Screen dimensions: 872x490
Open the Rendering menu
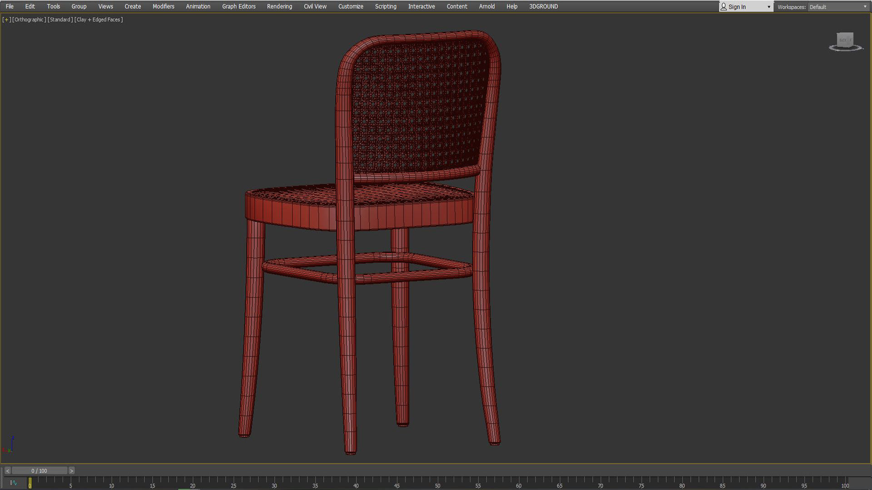tap(279, 6)
